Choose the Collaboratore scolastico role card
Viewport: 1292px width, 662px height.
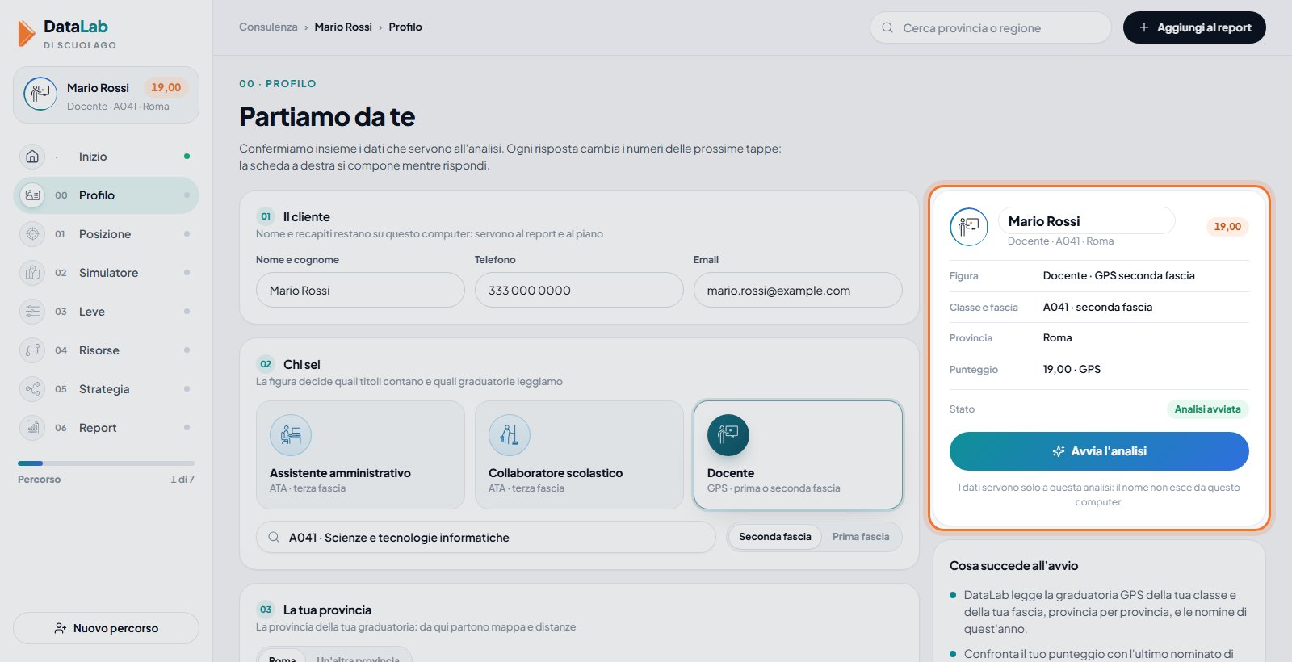tap(579, 455)
